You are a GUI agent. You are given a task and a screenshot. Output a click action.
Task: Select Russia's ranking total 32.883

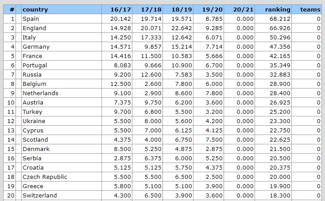tap(281, 74)
